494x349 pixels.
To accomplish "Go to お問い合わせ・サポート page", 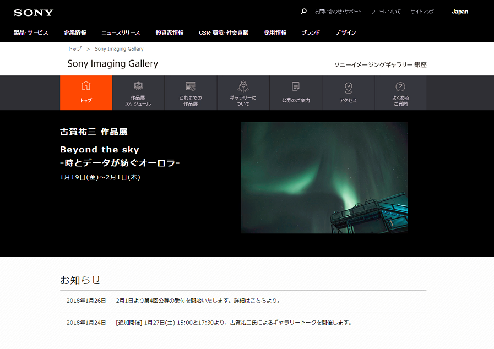I will pyautogui.click(x=338, y=12).
